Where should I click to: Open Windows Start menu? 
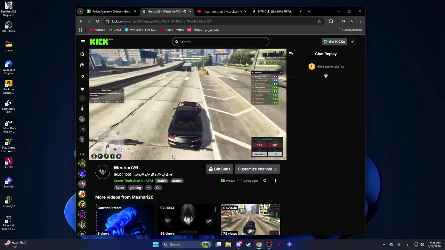coord(156,244)
